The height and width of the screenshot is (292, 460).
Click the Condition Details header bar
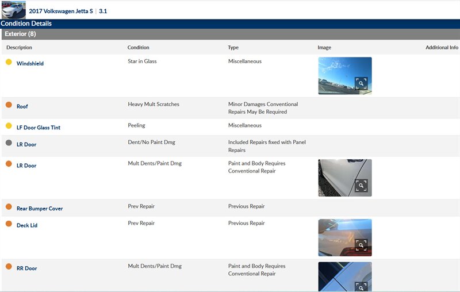coord(26,24)
